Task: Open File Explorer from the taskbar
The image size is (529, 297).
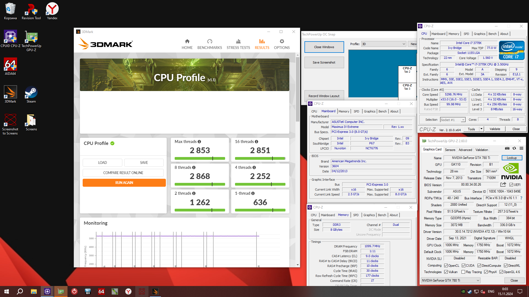Action: [34, 291]
